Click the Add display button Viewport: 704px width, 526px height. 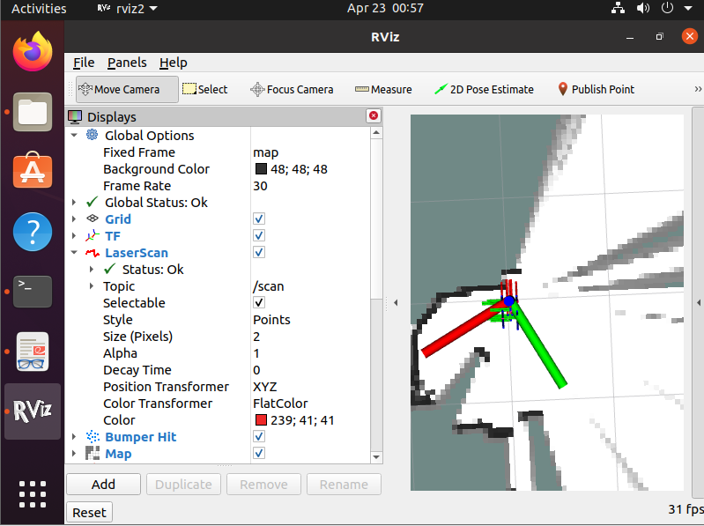coord(103,485)
